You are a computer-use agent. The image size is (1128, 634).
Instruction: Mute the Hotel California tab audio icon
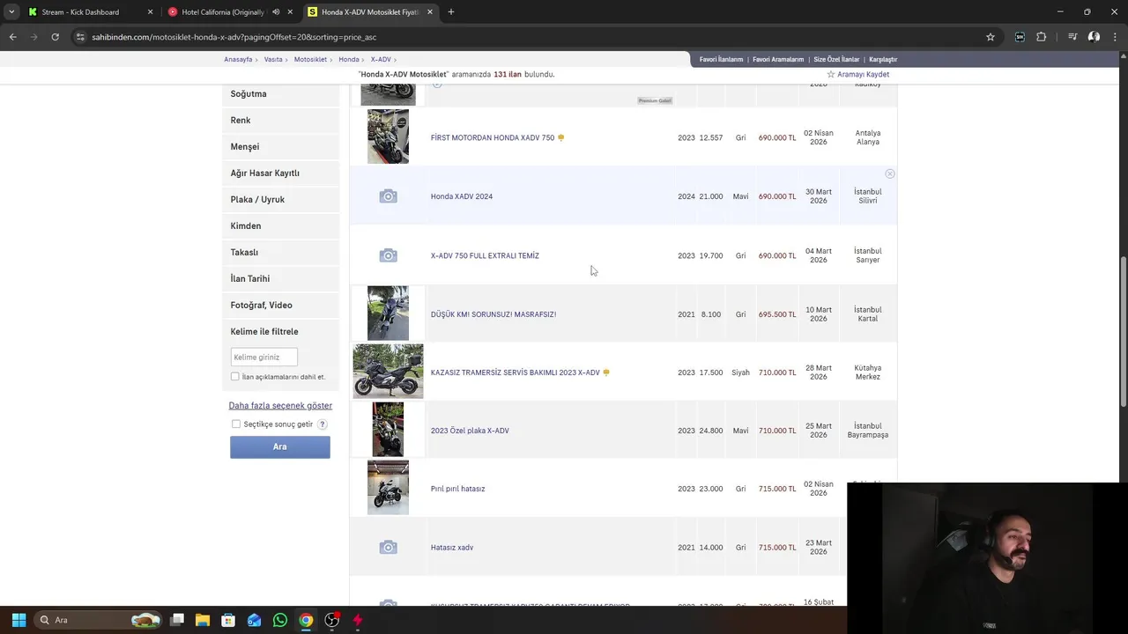[x=276, y=12]
